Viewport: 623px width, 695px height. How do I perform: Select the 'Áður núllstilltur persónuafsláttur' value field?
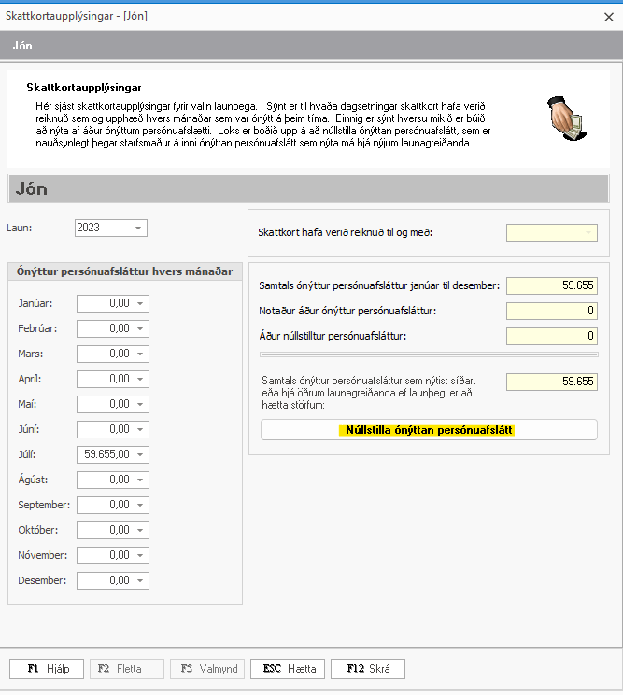point(551,336)
